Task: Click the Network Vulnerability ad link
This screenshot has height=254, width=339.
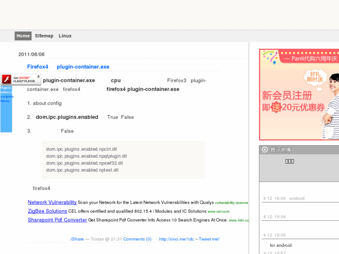Action: [52, 202]
